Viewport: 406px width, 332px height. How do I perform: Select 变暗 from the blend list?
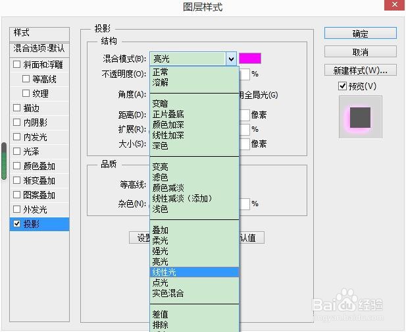click(x=194, y=103)
